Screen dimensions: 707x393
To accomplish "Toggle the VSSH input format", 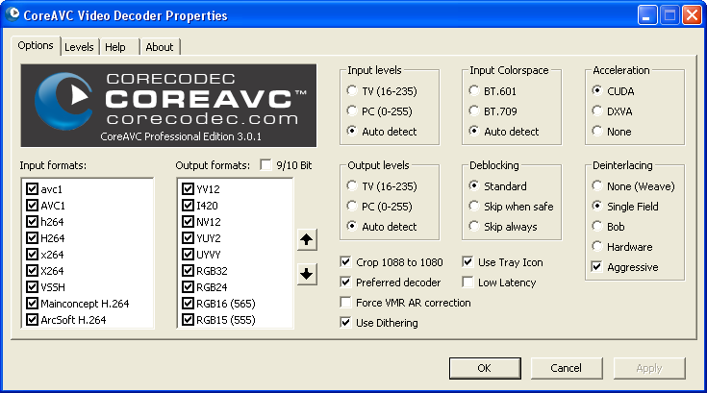I will coord(32,286).
